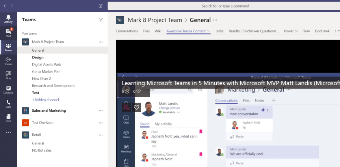This screenshot has height=167, width=340.
Task: Navigate back with the back arrow
Action: [4, 6]
